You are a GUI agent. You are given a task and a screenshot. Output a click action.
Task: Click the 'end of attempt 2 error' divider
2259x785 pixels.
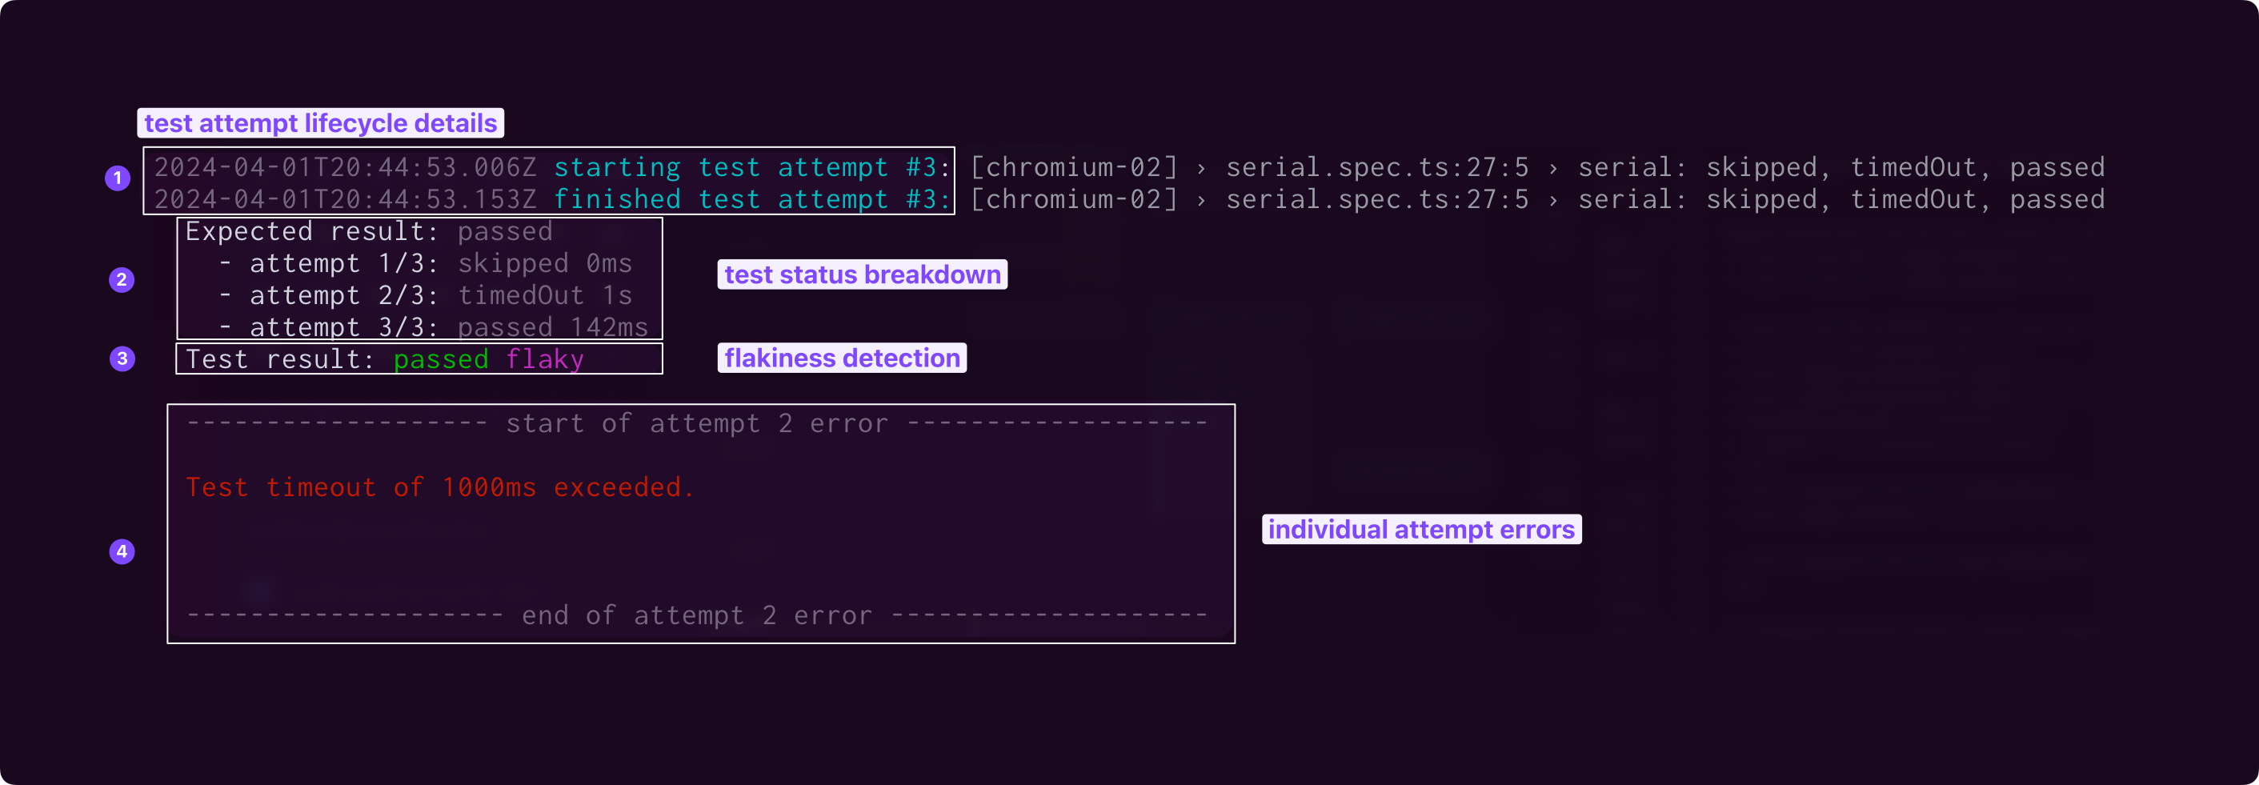click(x=697, y=615)
